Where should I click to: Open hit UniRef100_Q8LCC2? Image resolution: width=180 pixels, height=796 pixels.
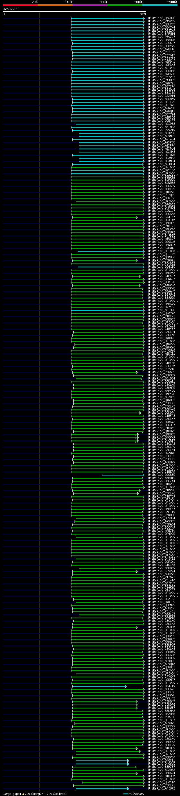[161, 24]
